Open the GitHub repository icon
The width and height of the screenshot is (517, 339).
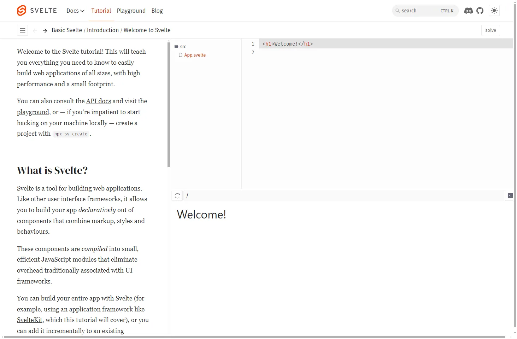click(x=480, y=11)
